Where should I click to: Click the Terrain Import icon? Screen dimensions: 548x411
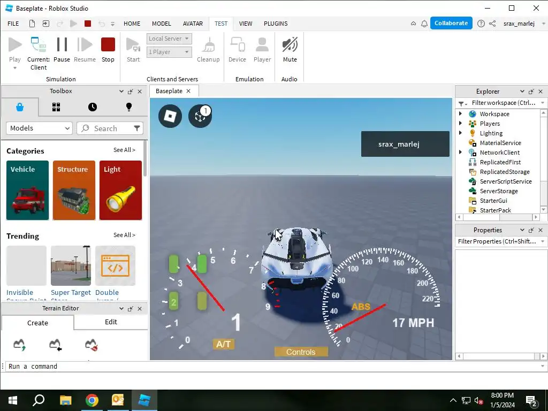(x=55, y=345)
